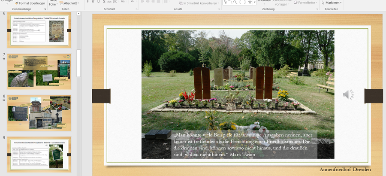
Task: Select the audio speaker icon on slide
Action: [x=348, y=95]
